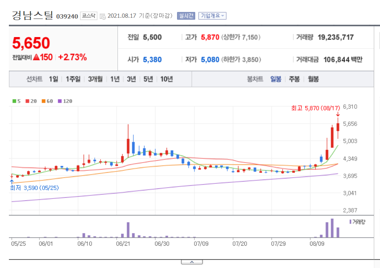Click the green 5-day moving average swatch
This screenshot has width=380, height=268.
[14, 101]
